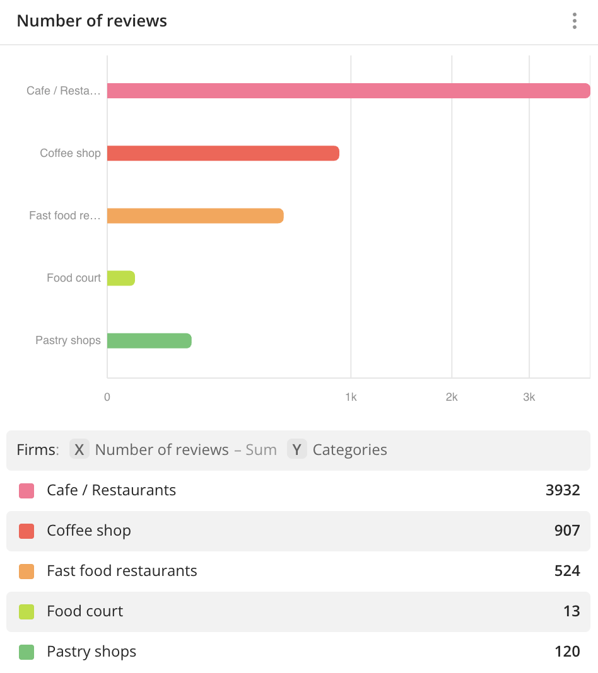The height and width of the screenshot is (673, 598).
Task: Select the Coffee shop legend label
Action: [x=88, y=531]
